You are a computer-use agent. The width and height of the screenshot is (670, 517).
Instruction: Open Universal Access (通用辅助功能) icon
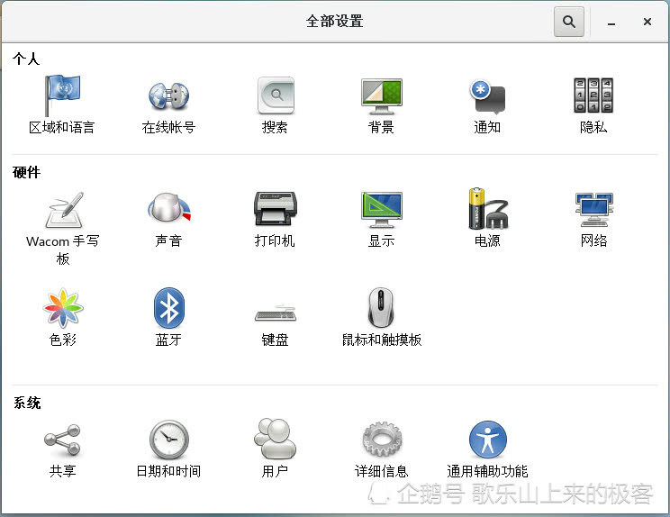[x=487, y=440]
